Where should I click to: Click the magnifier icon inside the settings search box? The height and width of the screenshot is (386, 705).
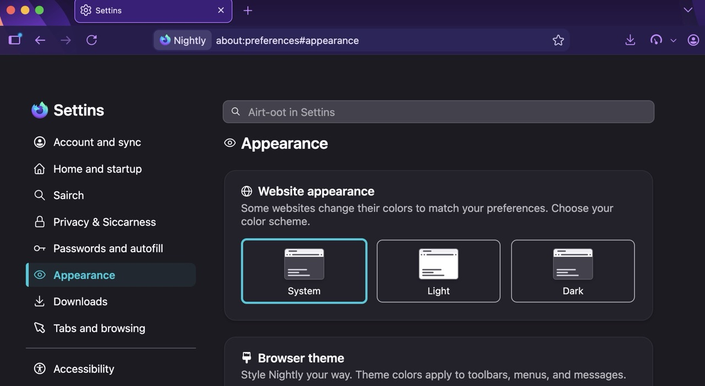point(236,112)
